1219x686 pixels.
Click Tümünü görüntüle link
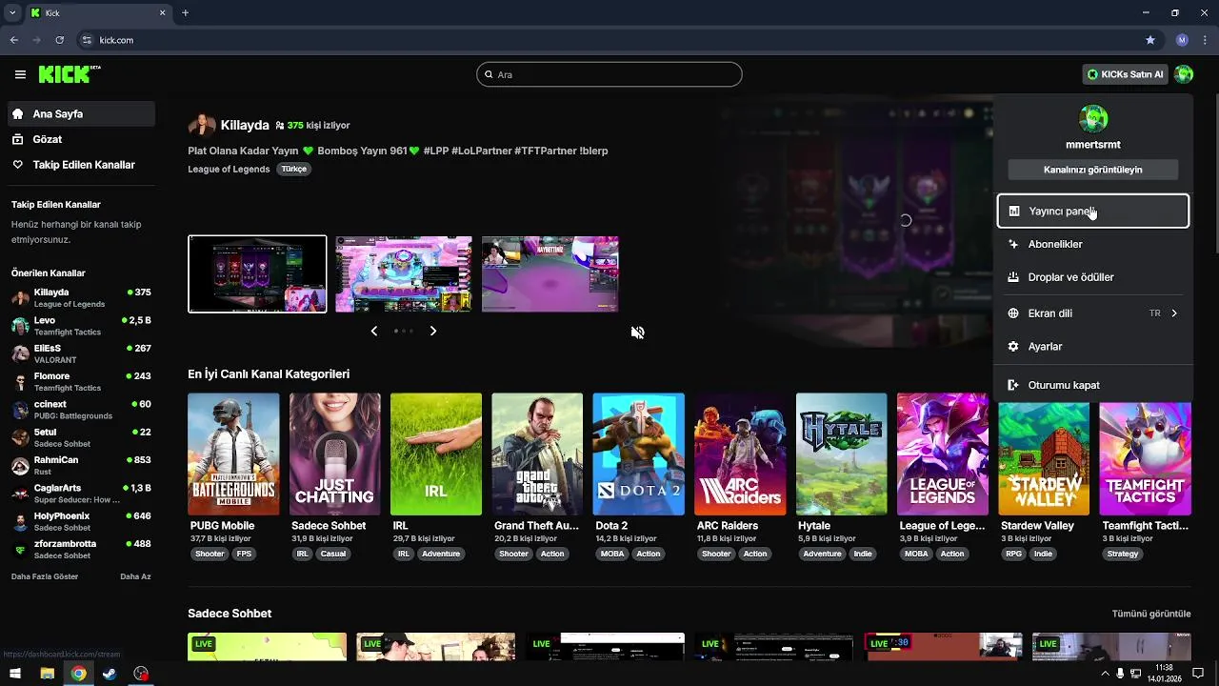click(x=1151, y=614)
